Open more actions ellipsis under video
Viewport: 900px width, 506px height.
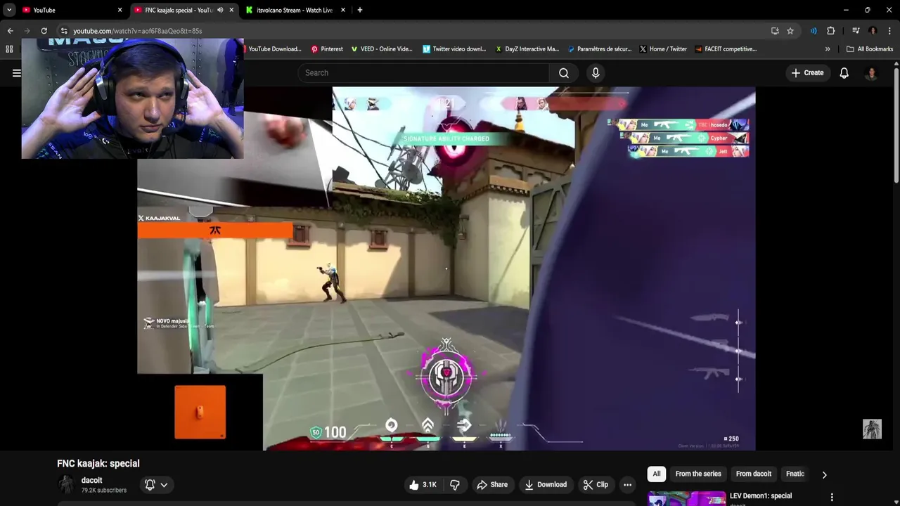point(627,485)
